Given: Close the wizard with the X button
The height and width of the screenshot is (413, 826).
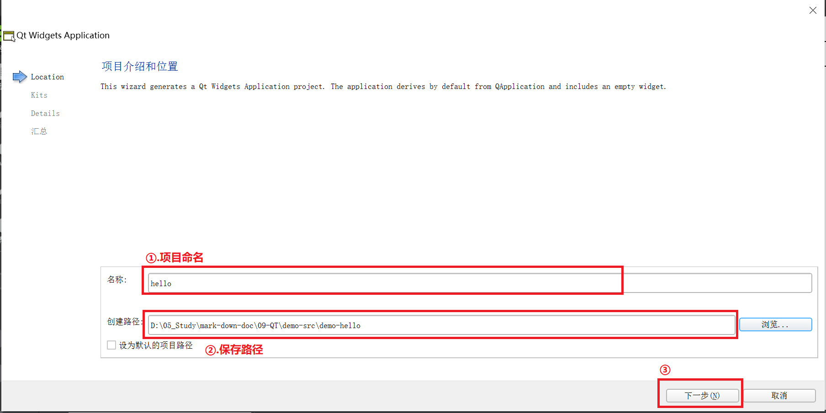Looking at the screenshot, I should [813, 10].
